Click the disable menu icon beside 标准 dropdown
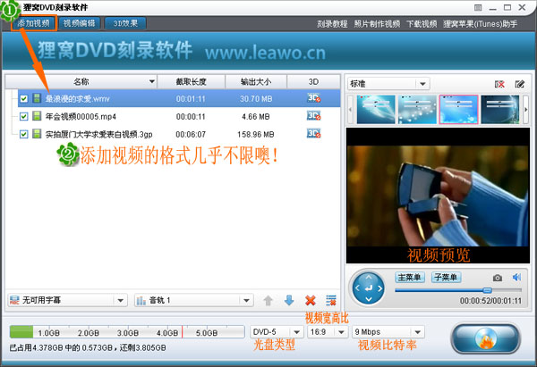The width and height of the screenshot is (537, 367). pyautogui.click(x=499, y=84)
